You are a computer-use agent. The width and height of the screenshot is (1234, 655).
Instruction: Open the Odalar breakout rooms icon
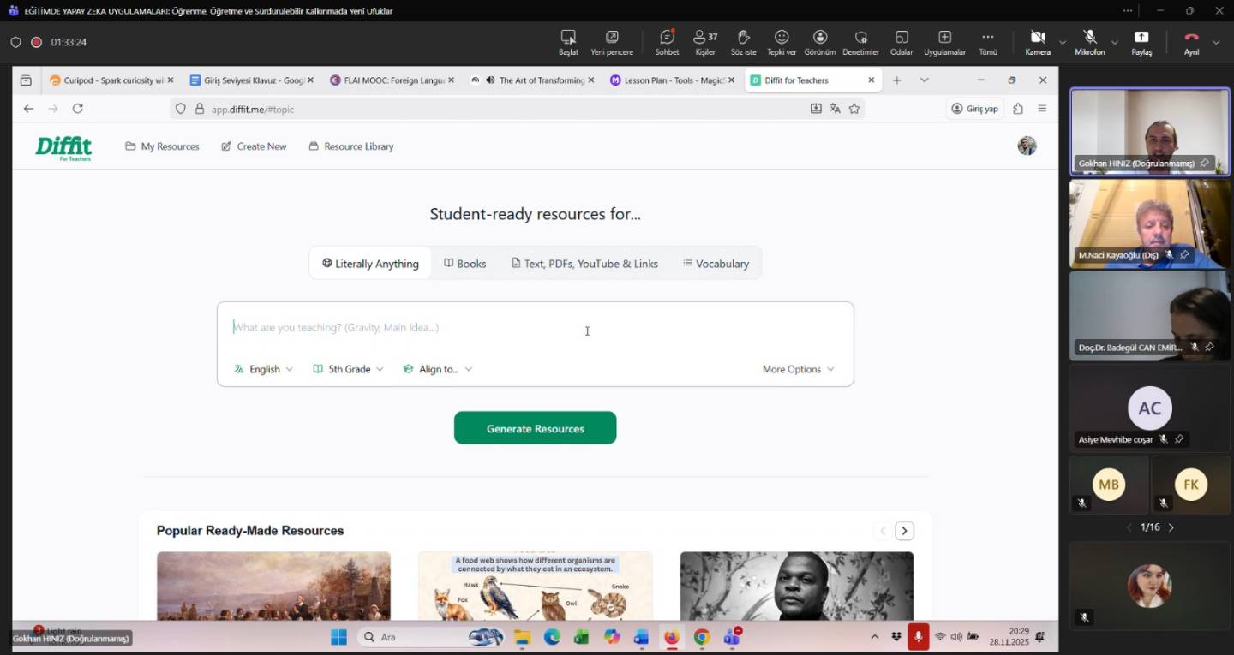902,38
